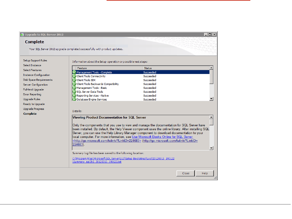Click the green check beside Client Tools Connectivity
The height and width of the screenshot is (219, 292).
tap(74, 76)
